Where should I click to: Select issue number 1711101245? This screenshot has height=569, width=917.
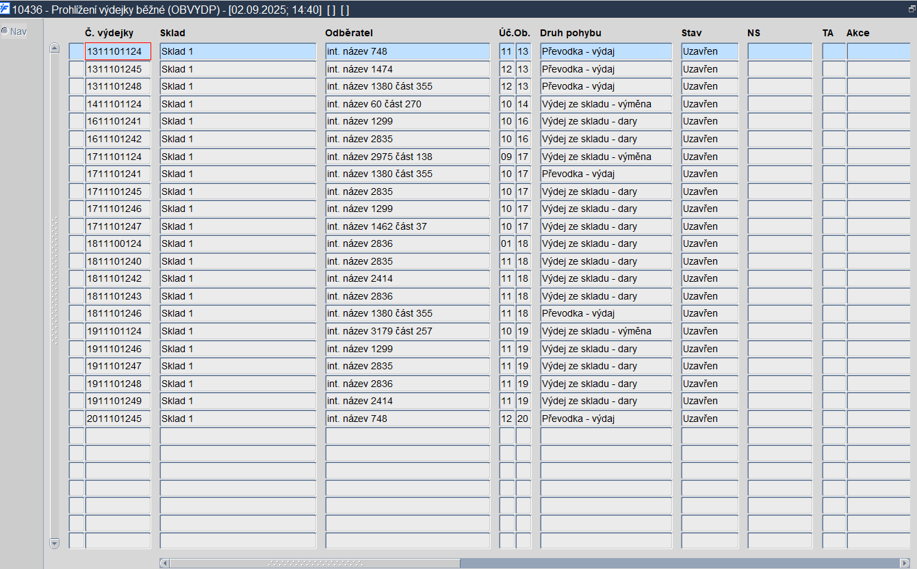[x=118, y=191]
